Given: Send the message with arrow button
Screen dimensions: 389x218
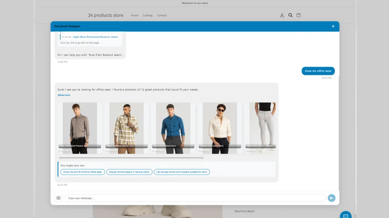Looking at the screenshot, I should point(332,198).
